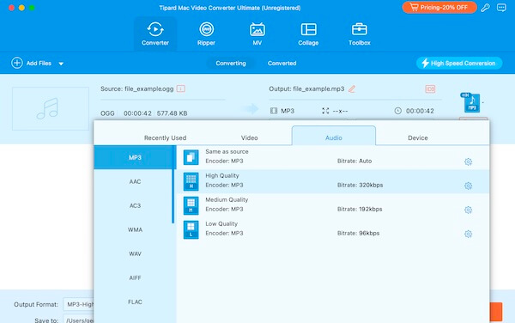Select AIFF in format list

[135, 277]
